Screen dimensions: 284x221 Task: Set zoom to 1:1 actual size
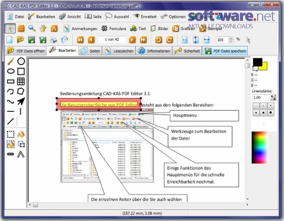(185, 40)
